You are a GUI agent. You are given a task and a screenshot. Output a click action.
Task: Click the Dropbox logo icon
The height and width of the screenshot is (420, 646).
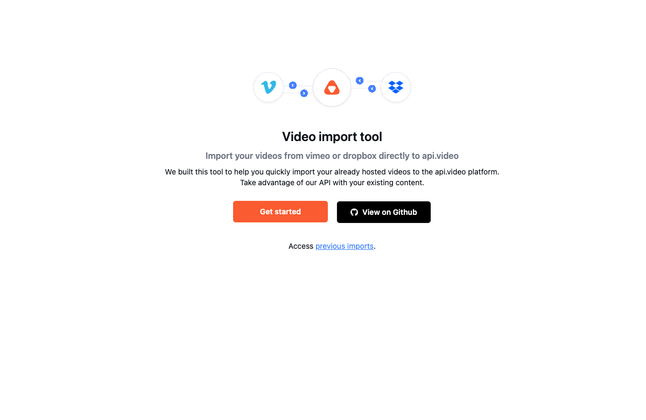point(396,87)
